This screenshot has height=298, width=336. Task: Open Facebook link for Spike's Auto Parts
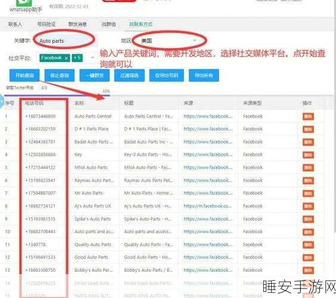coord(208,219)
